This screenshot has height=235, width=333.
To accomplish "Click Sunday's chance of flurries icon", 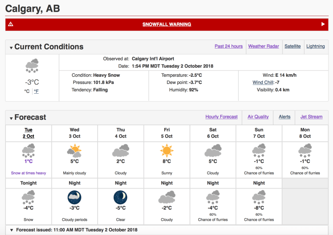I will pyautogui.click(x=259, y=150).
